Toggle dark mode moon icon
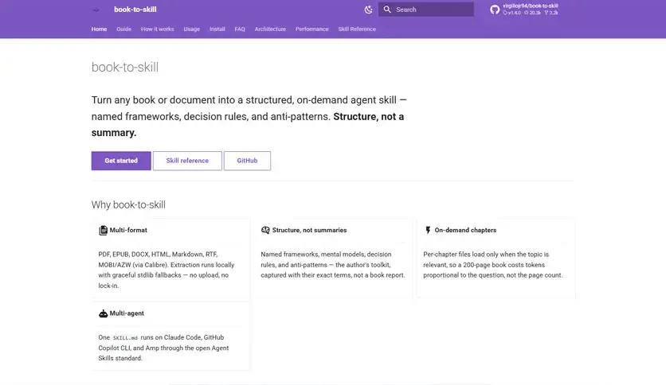This screenshot has width=666, height=385. click(368, 10)
